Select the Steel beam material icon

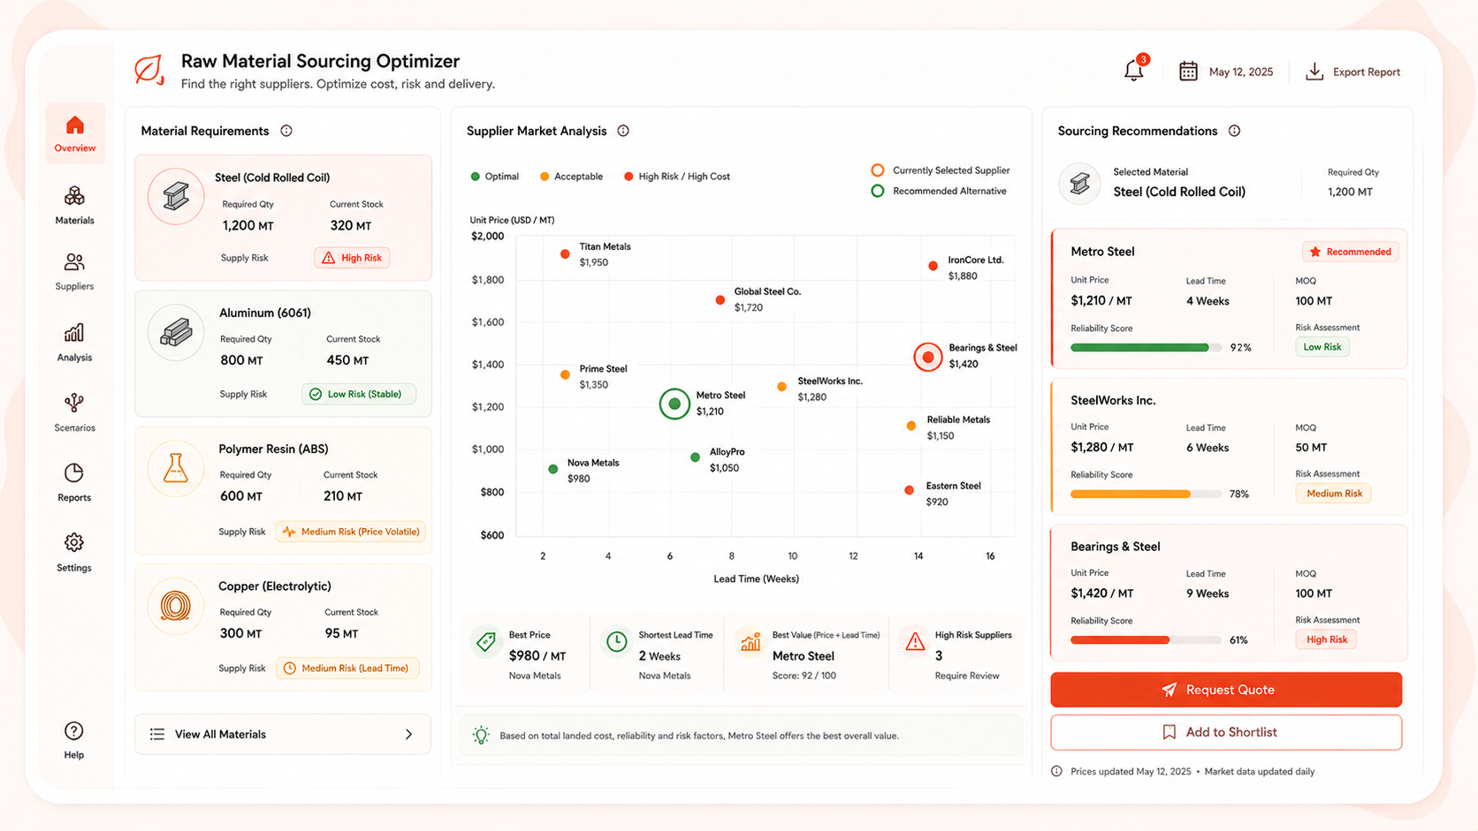(176, 196)
